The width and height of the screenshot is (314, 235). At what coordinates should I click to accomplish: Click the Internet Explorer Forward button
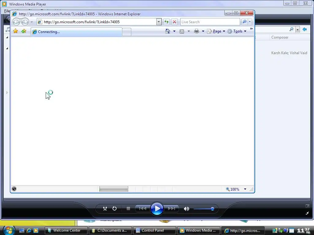click(x=25, y=22)
